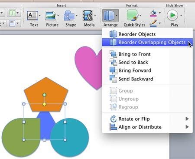The image size is (195, 159).
Task: Expand the Play button dropdown arrow
Action: pyautogui.click(x=181, y=15)
